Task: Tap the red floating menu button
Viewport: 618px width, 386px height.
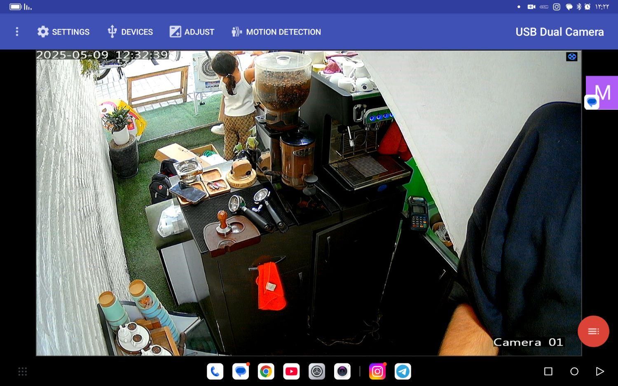Action: pos(593,331)
